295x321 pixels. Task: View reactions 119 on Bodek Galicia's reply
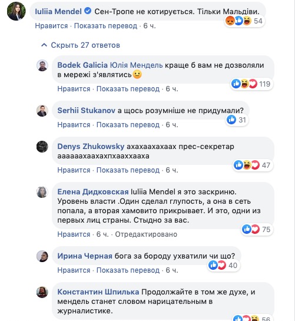point(251,84)
